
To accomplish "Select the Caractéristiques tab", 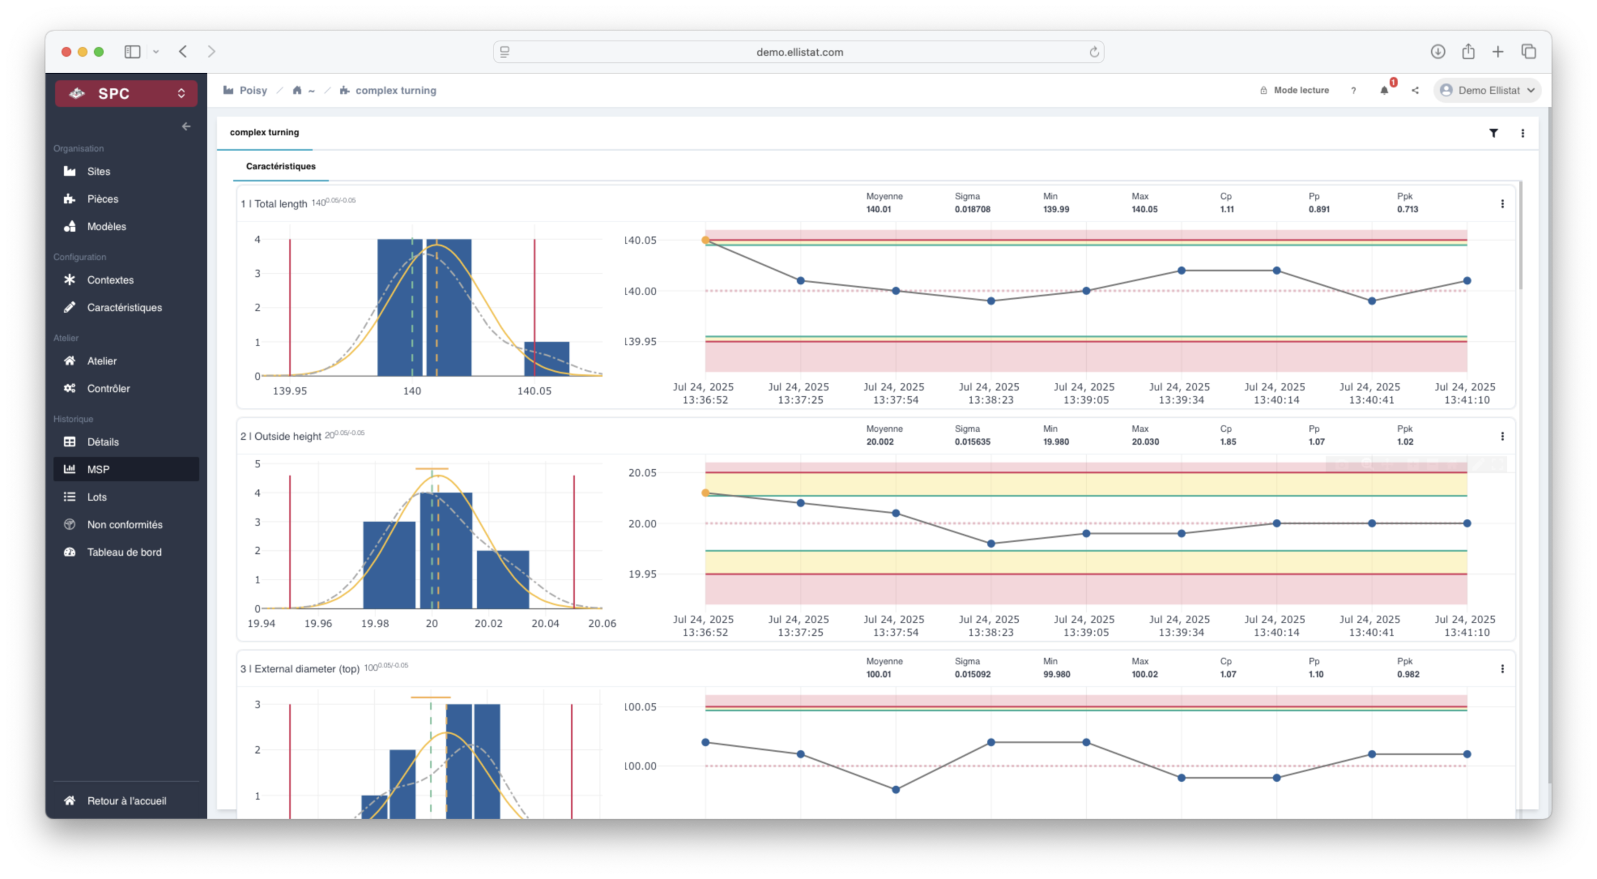I will tap(281, 166).
